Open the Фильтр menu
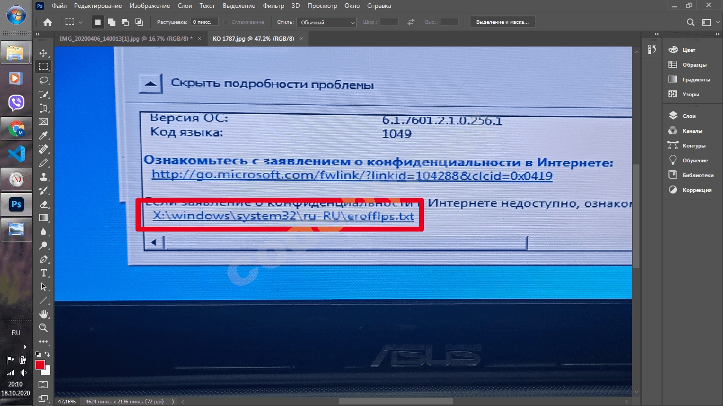This screenshot has width=723, height=406. point(274,6)
